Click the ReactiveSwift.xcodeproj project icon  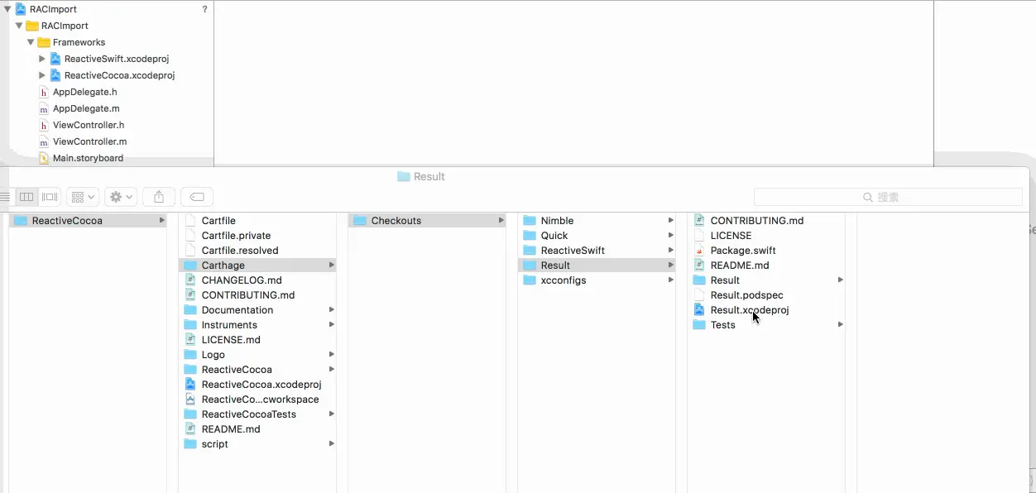(55, 59)
